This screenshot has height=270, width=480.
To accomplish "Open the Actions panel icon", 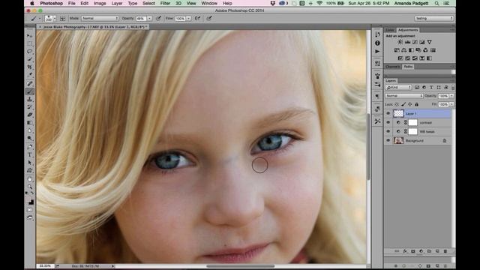I will 377,52.
